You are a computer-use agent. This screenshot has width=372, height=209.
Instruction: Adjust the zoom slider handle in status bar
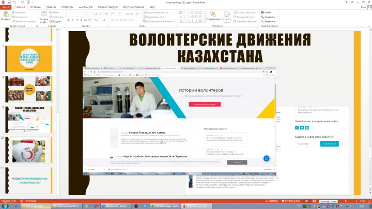(x=346, y=201)
